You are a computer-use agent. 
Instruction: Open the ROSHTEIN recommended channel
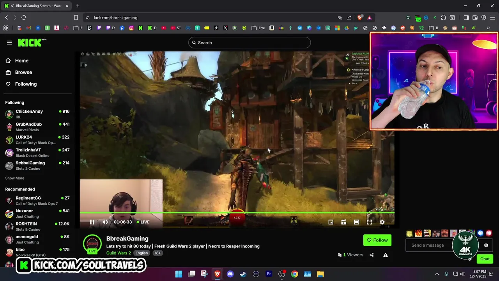point(37,226)
